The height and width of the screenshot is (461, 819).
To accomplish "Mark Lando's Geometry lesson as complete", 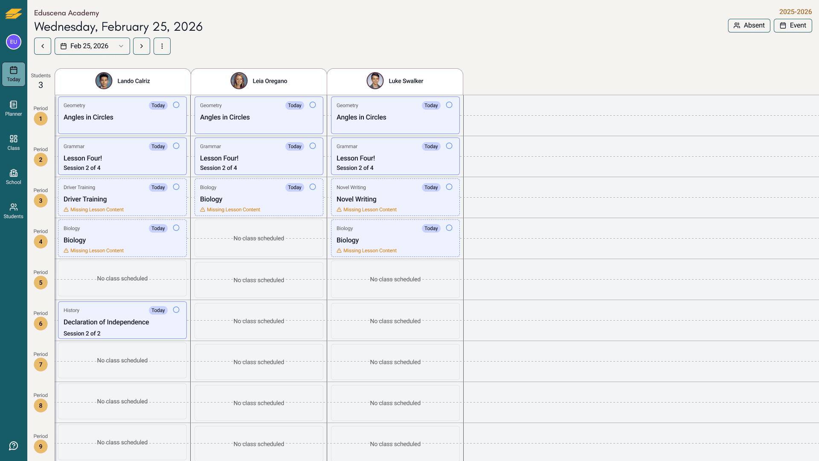I will pos(176,105).
